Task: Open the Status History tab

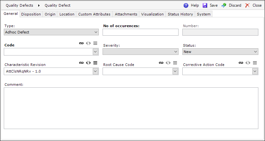Action: click(180, 14)
